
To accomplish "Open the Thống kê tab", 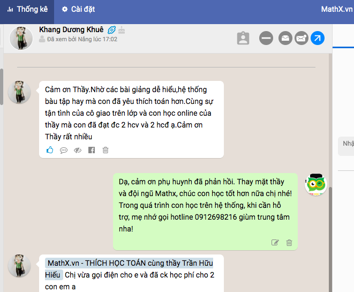I will [x=27, y=9].
